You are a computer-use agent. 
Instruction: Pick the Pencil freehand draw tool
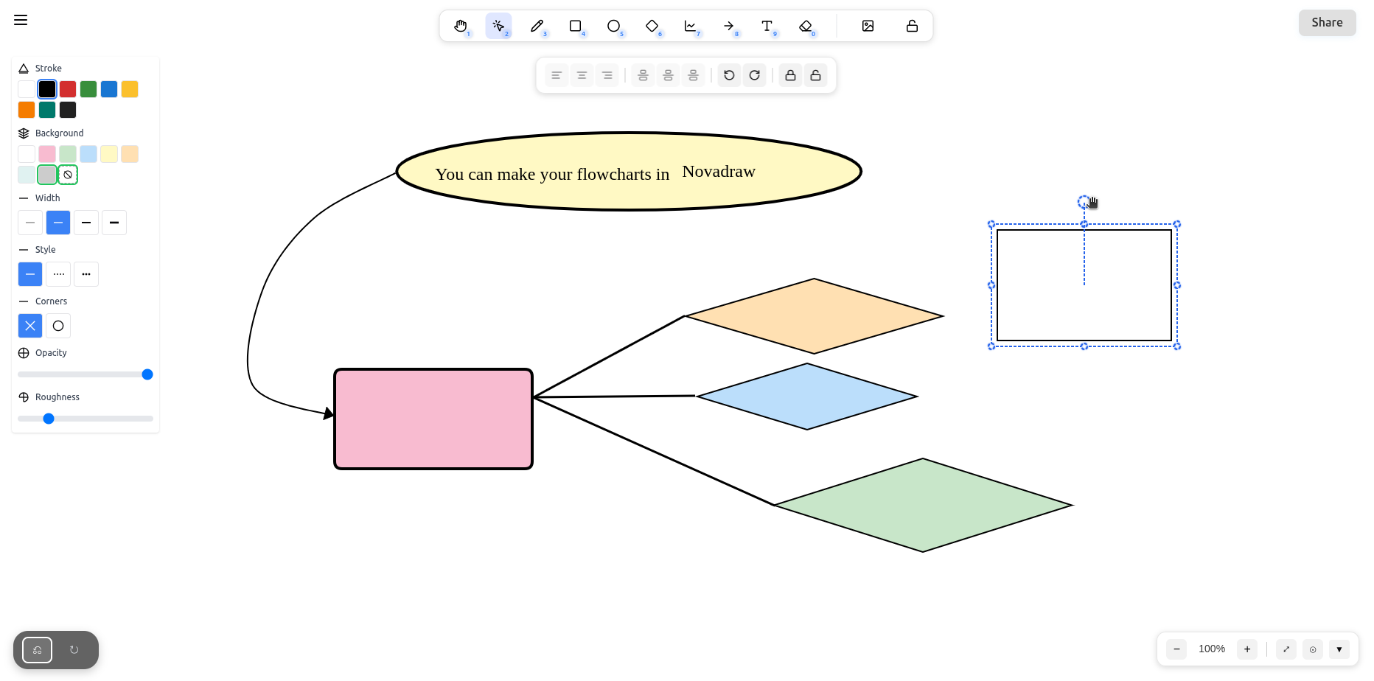click(x=537, y=26)
